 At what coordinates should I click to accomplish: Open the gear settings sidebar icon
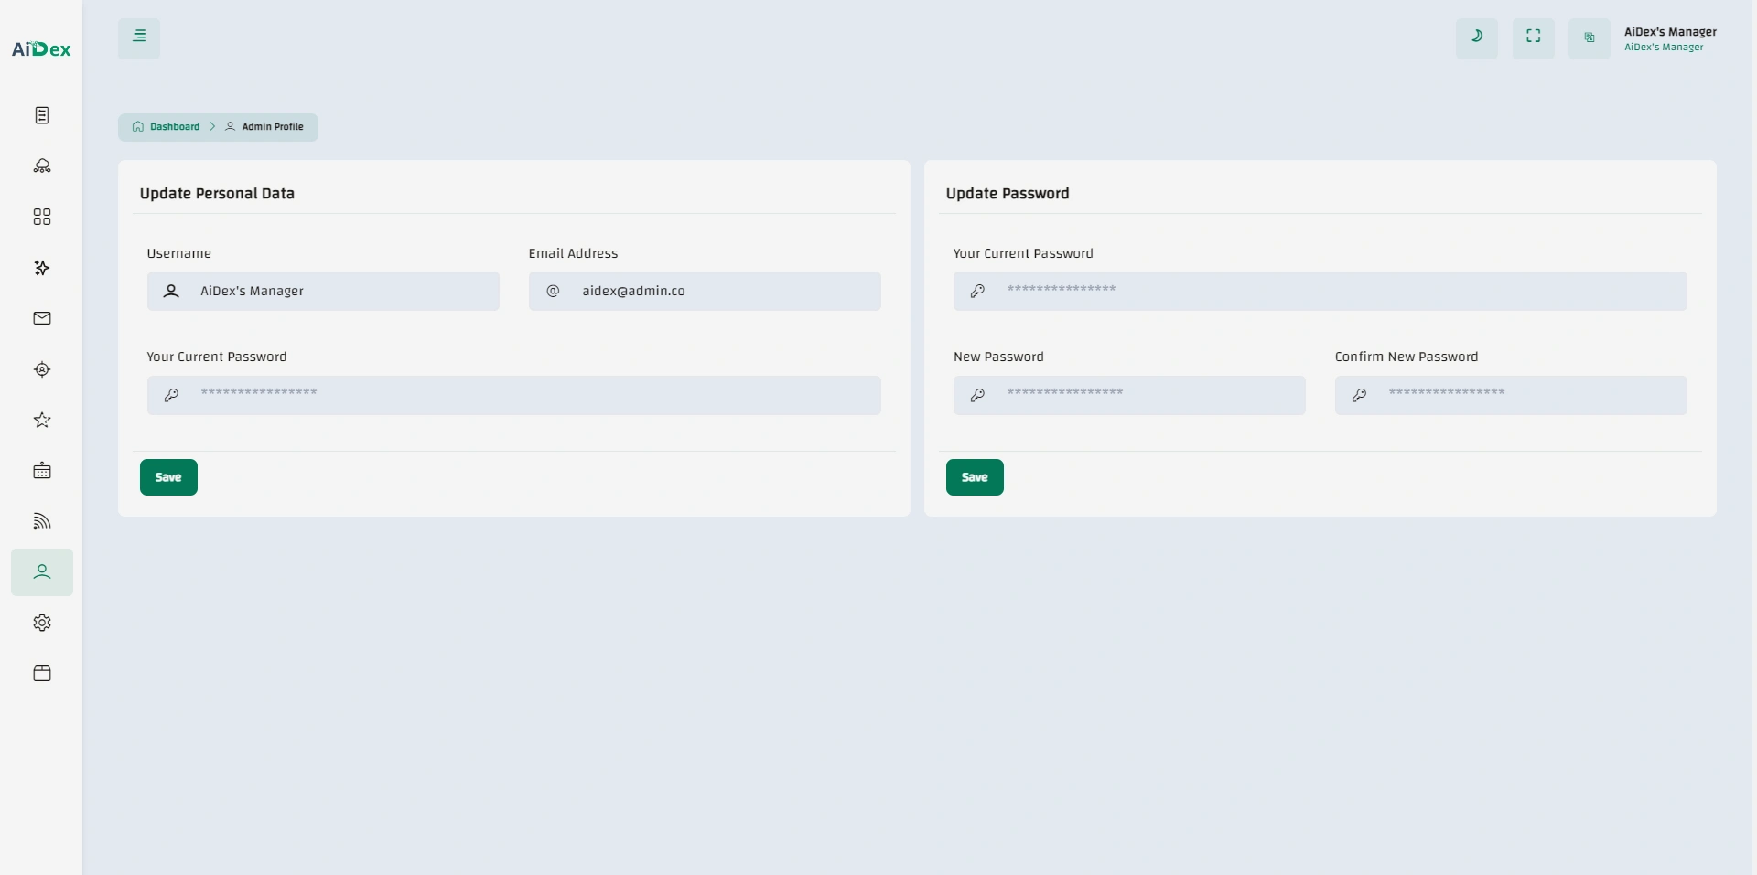(42, 623)
